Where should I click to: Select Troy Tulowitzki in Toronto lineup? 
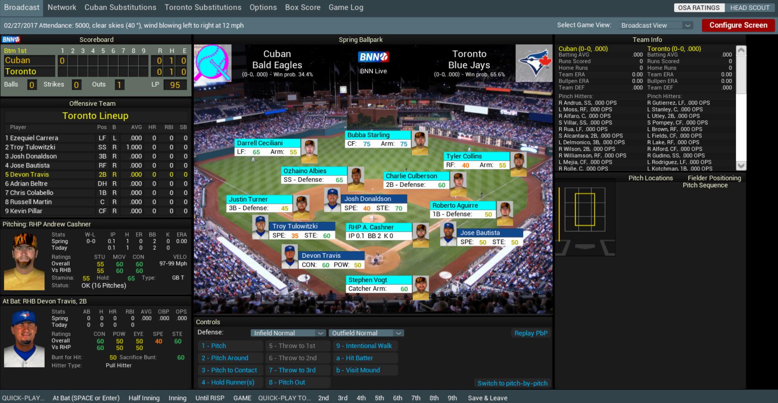pos(96,147)
